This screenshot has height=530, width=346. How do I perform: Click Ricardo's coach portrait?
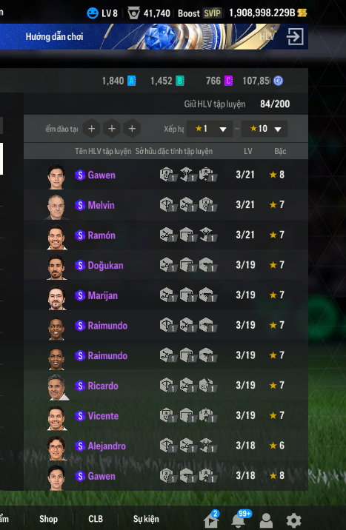point(57,387)
